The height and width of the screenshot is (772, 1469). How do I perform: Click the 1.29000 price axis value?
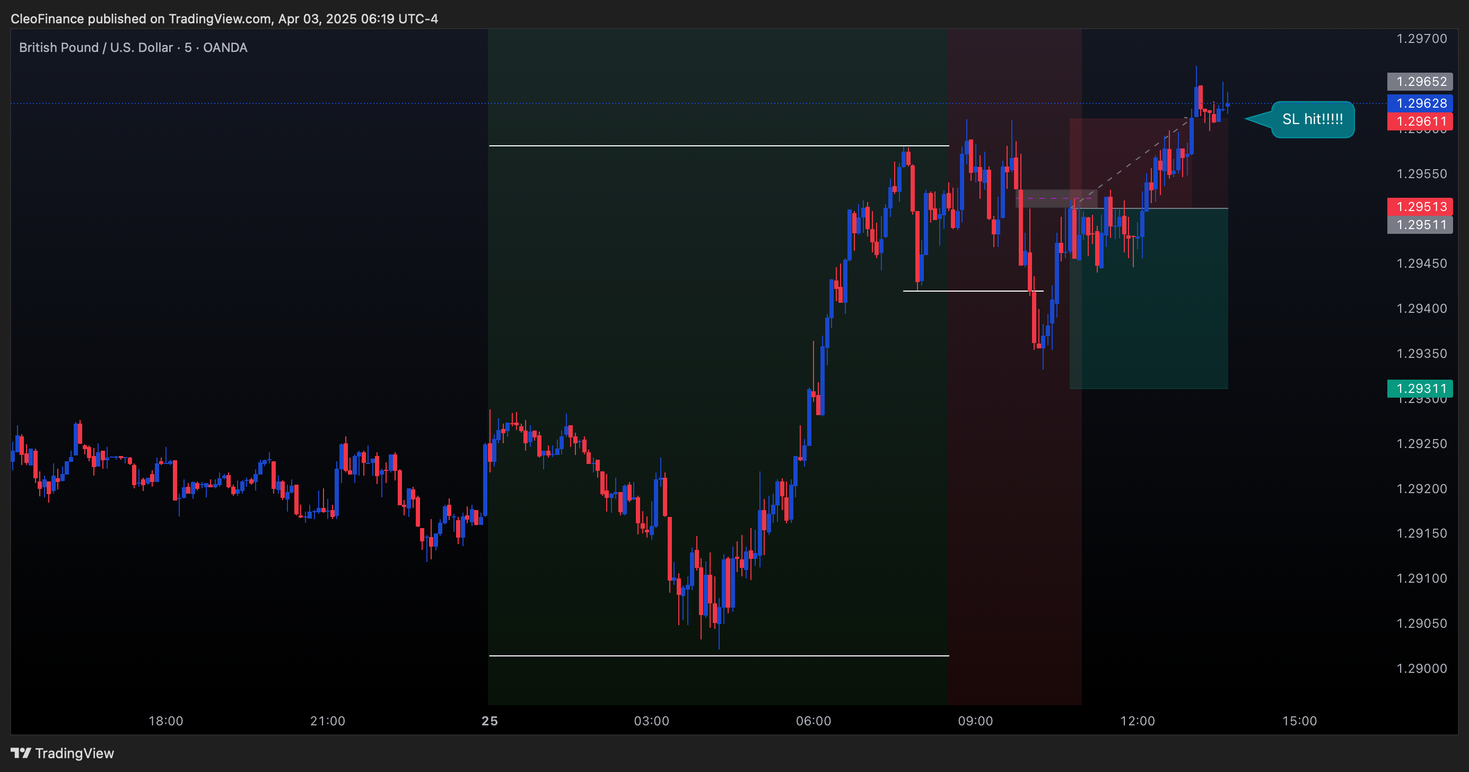point(1421,668)
